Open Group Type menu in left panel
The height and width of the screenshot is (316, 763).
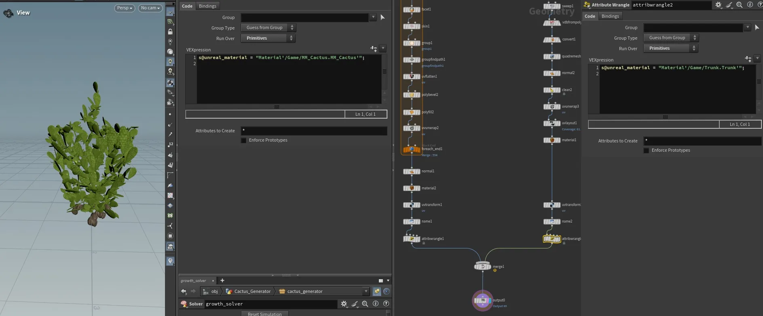click(x=268, y=28)
